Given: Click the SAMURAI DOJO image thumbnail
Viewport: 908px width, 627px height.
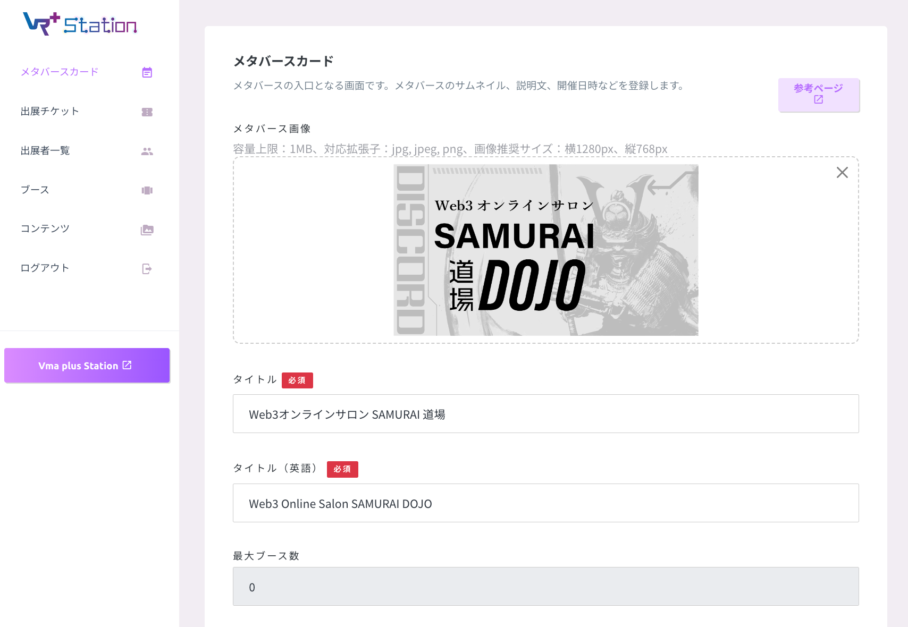Looking at the screenshot, I should (545, 250).
